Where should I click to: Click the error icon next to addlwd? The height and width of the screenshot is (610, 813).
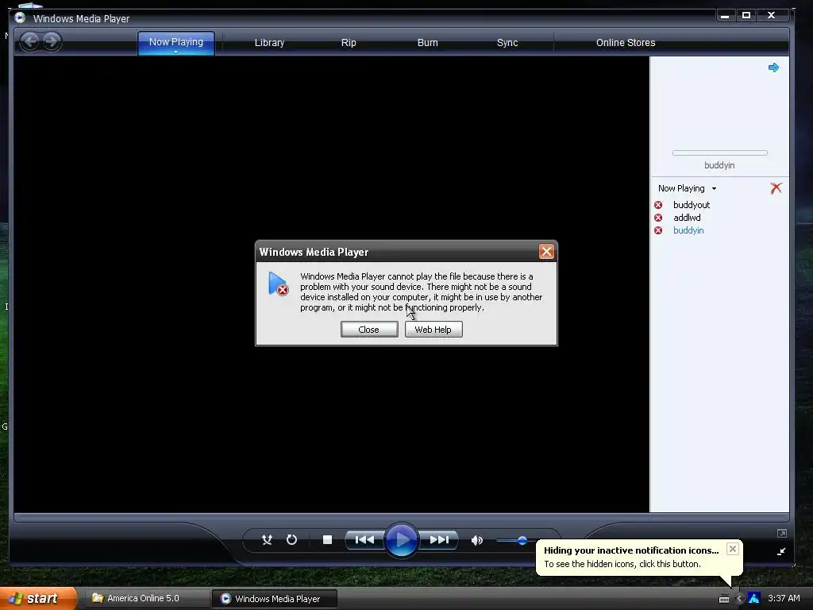point(658,218)
